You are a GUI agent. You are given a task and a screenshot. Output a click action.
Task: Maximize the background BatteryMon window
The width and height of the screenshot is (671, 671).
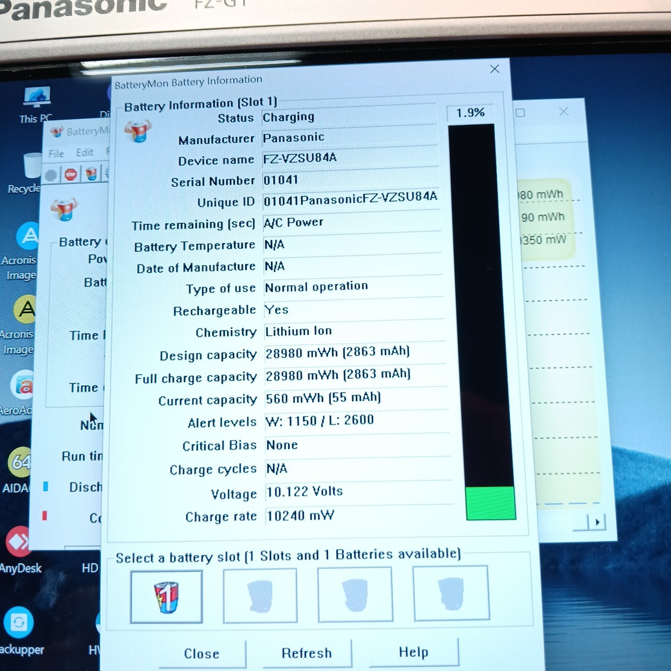[x=520, y=113]
